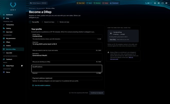Click the Receive button

[x=97, y=3]
